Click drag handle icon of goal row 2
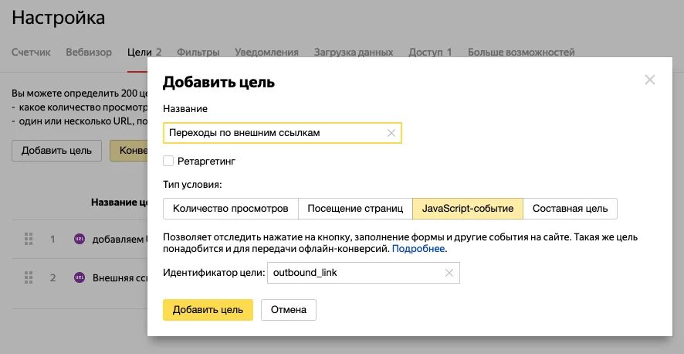 [29, 277]
